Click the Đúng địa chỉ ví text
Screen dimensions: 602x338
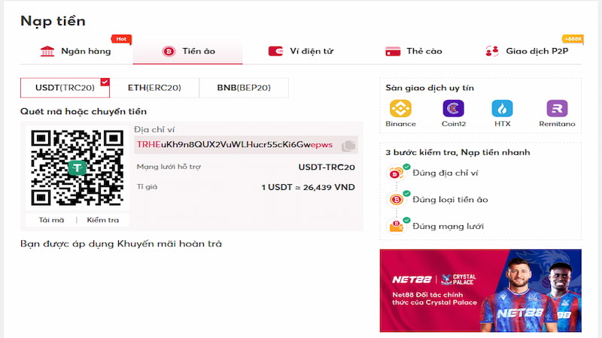click(445, 173)
